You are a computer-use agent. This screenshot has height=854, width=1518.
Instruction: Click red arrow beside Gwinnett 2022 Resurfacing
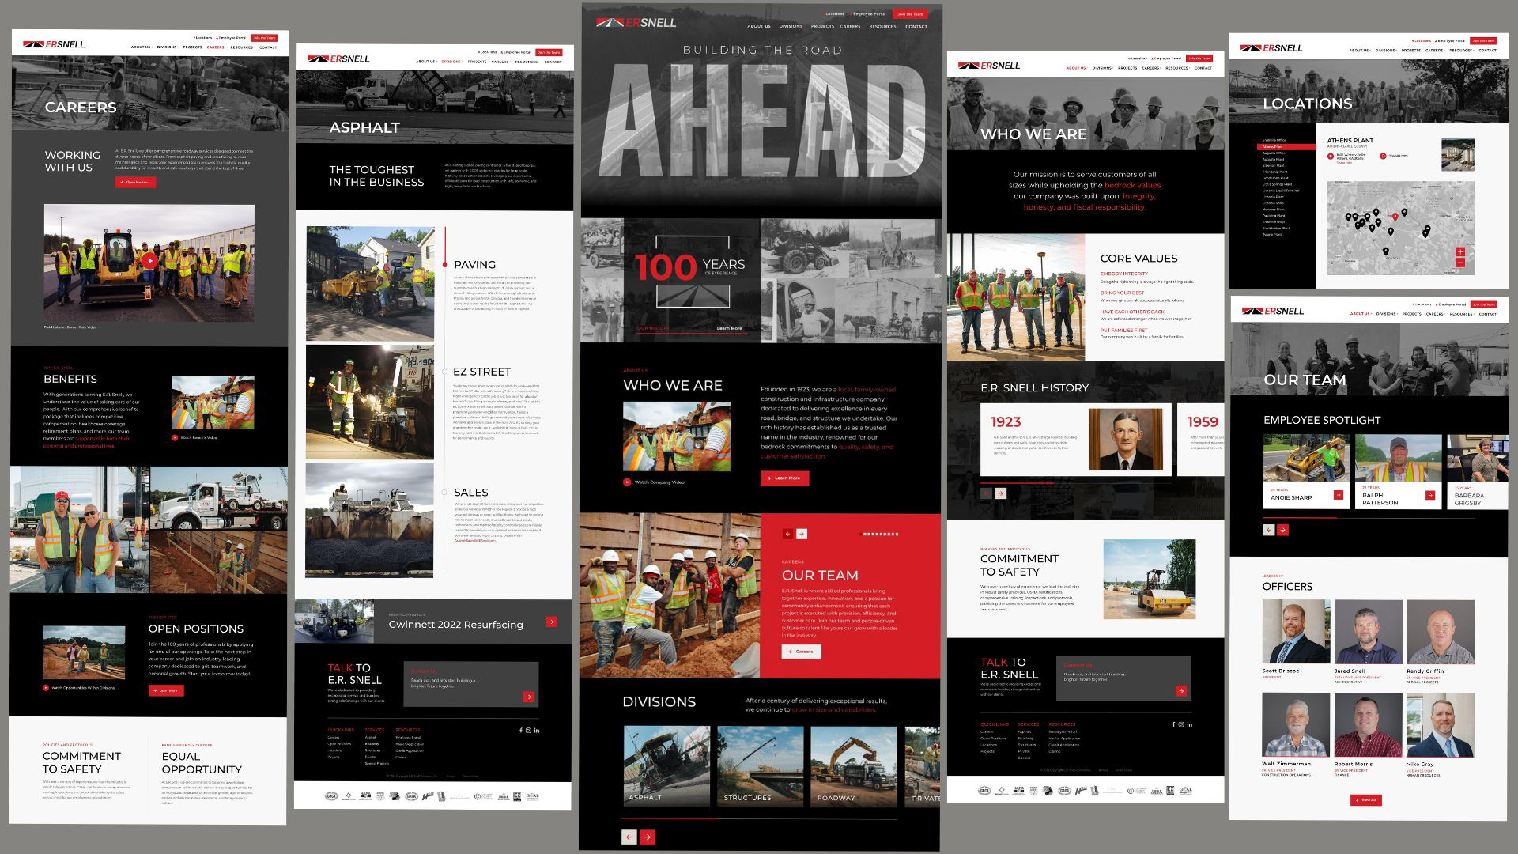551,622
